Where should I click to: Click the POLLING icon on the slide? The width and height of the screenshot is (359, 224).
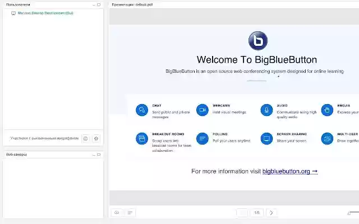(x=202, y=138)
